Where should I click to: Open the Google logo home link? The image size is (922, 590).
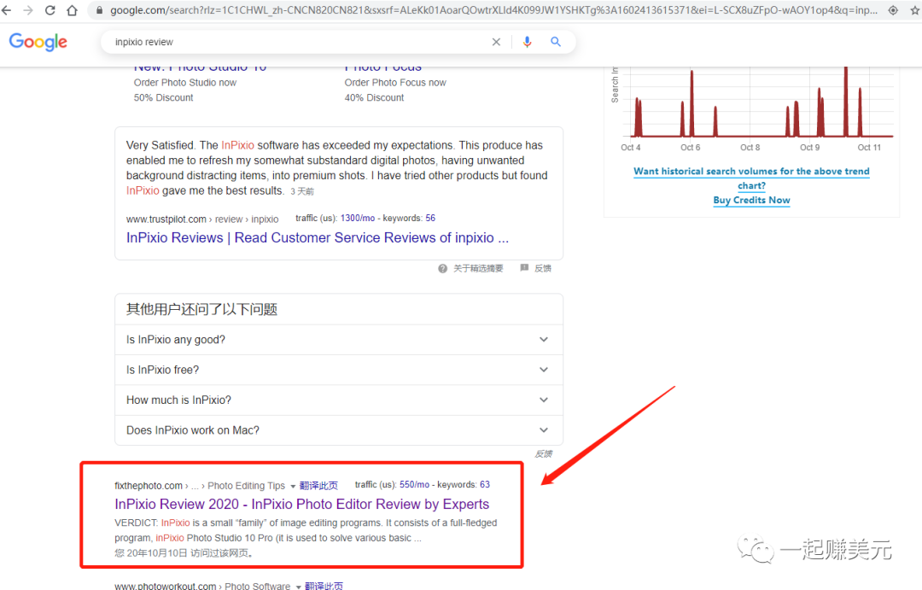pyautogui.click(x=38, y=42)
